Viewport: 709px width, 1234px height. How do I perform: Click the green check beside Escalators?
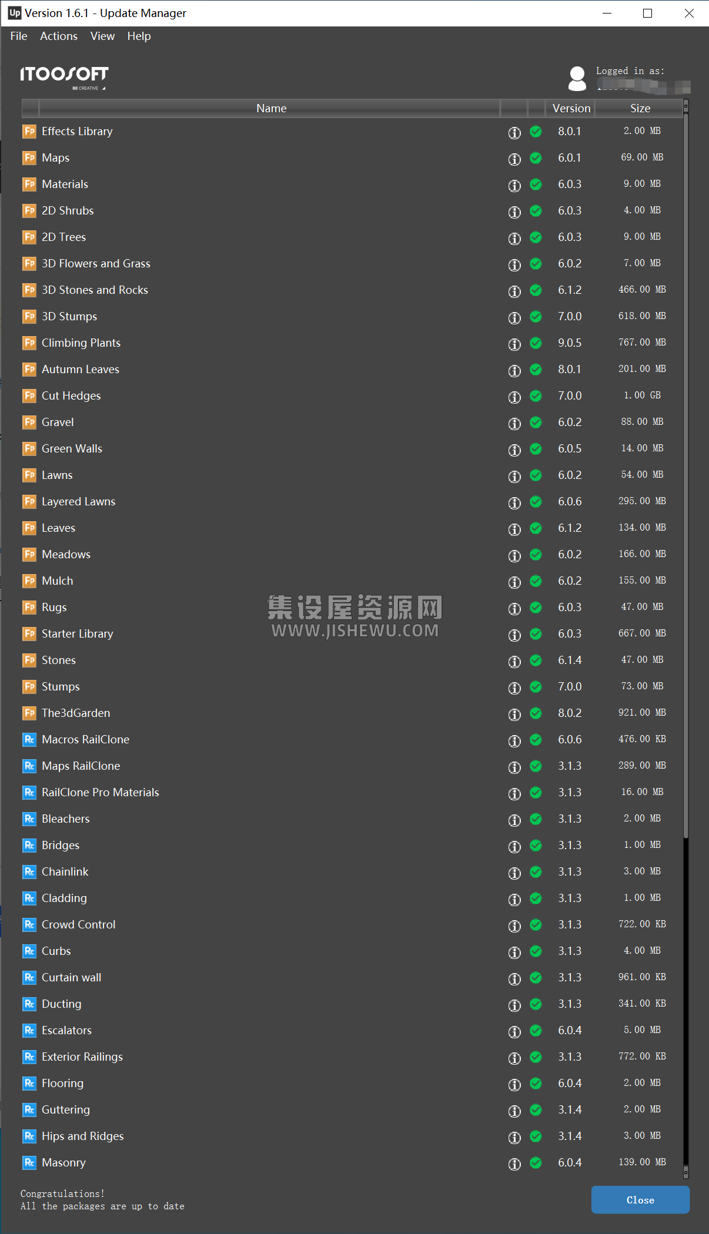pyautogui.click(x=536, y=1030)
